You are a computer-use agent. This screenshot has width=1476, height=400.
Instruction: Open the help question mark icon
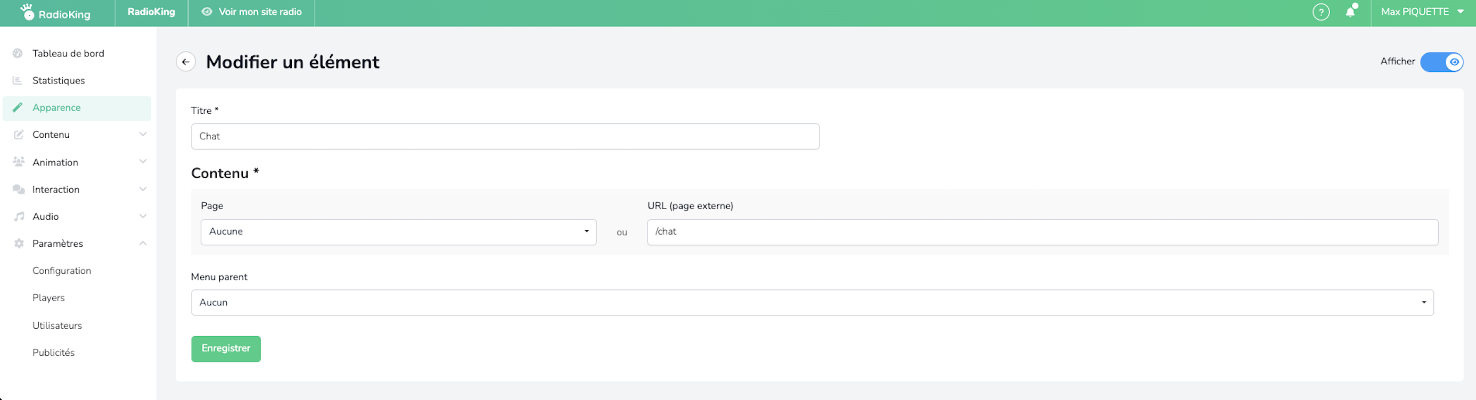tap(1320, 12)
